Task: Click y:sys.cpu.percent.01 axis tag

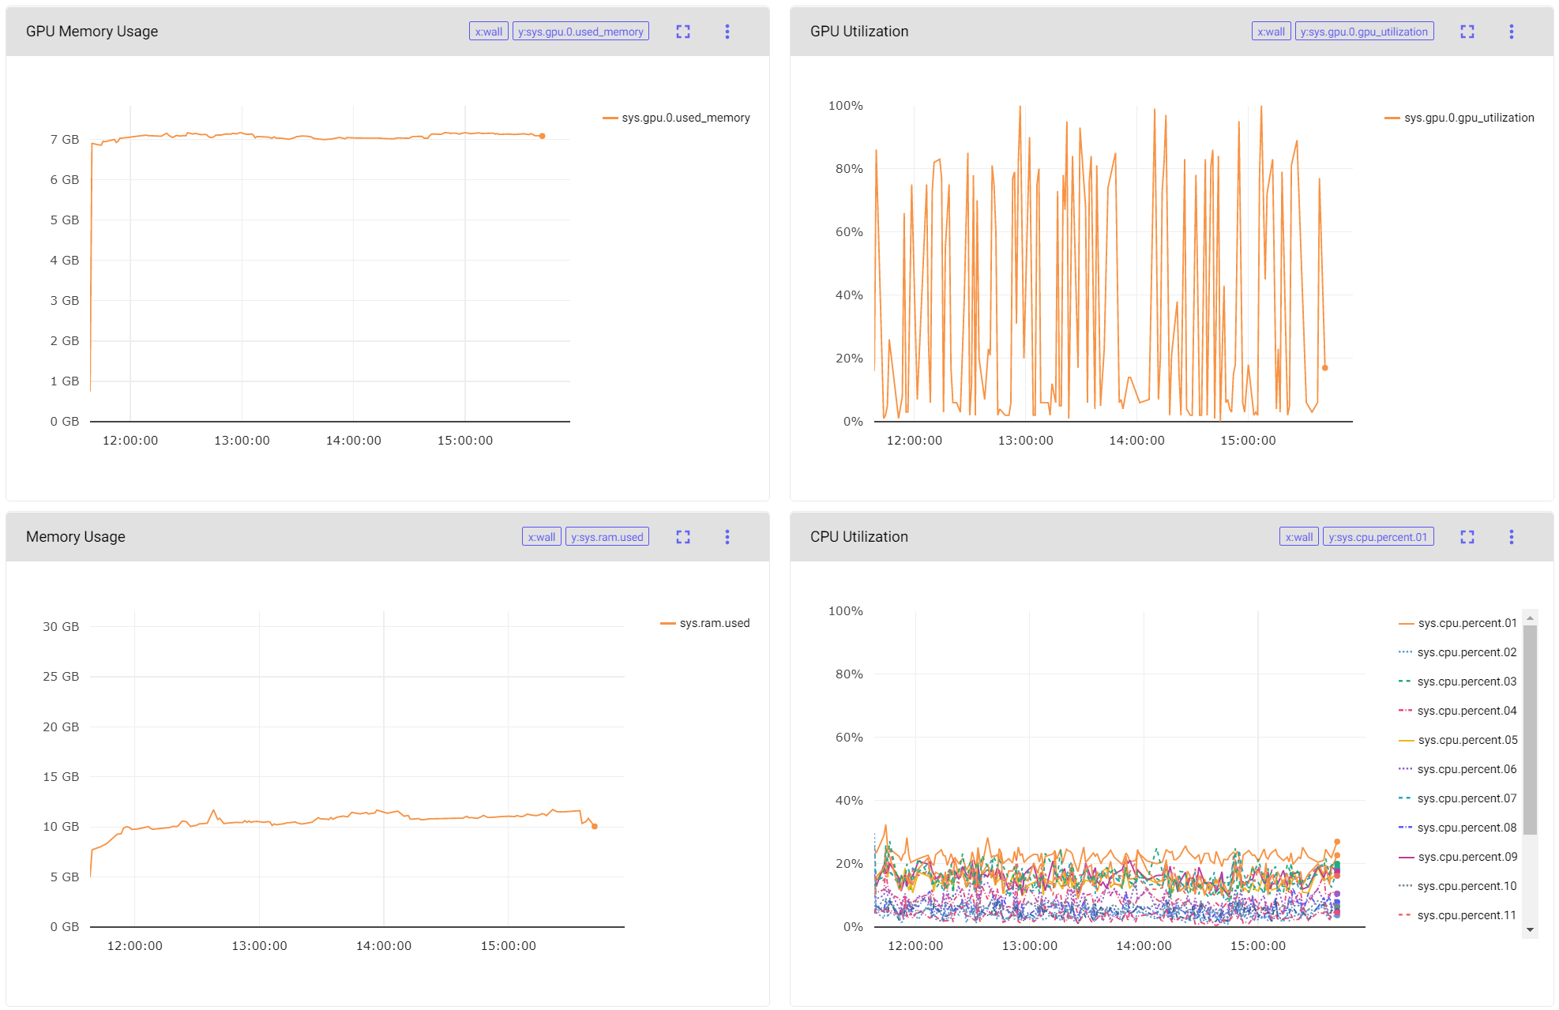Action: (x=1378, y=537)
